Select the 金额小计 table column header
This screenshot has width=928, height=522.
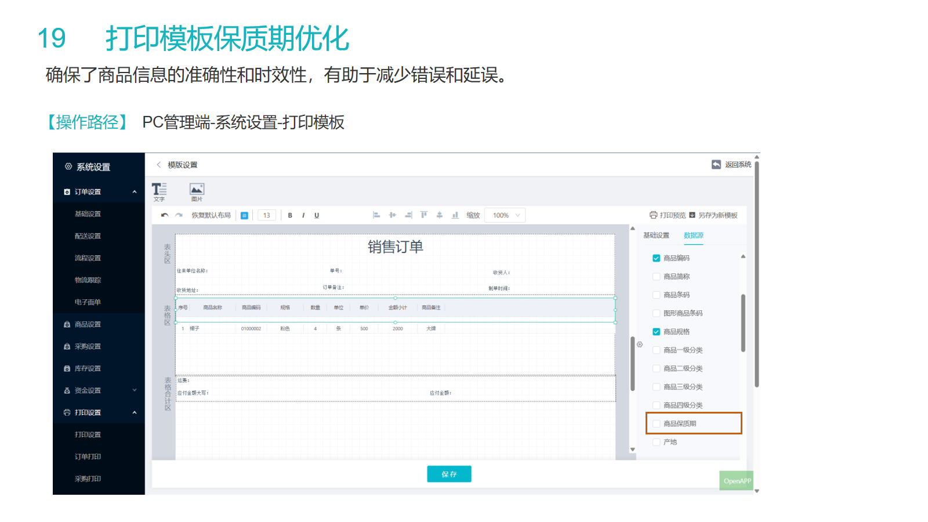click(398, 307)
